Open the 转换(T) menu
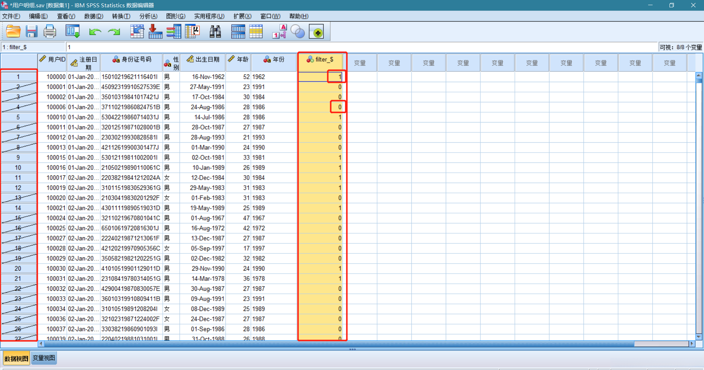 [121, 16]
